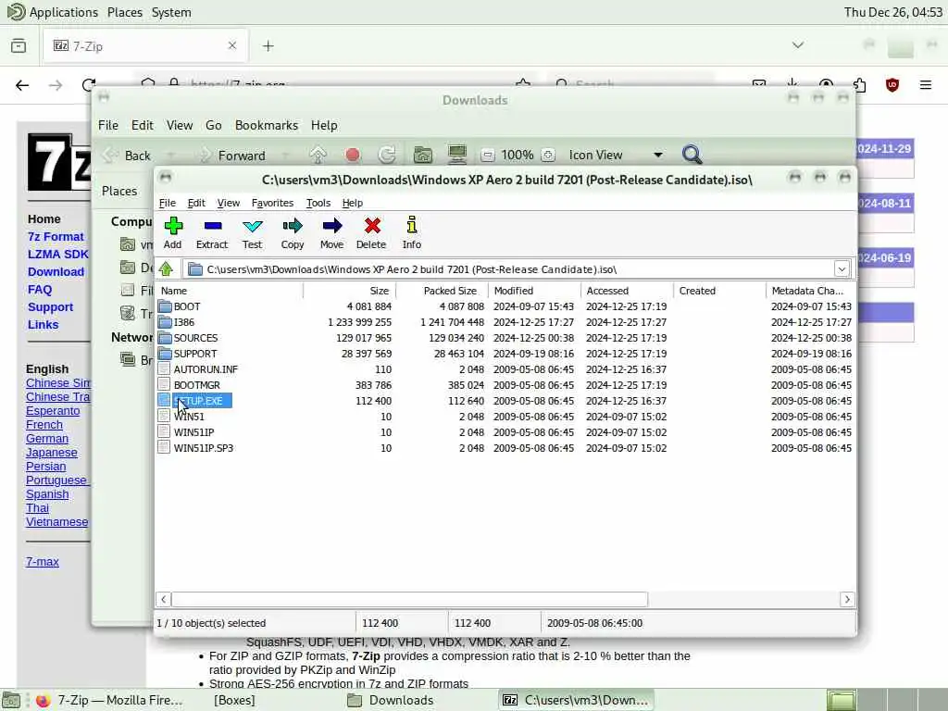948x711 pixels.
Task: Select the SOURCES folder icon
Action: pos(165,337)
